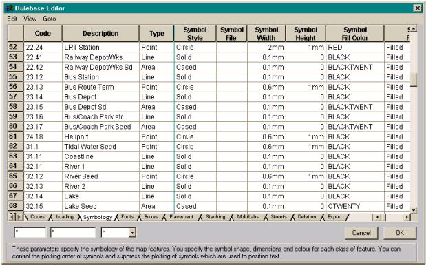Click the 'Bus/Coach Park Seed' cell

pos(100,127)
